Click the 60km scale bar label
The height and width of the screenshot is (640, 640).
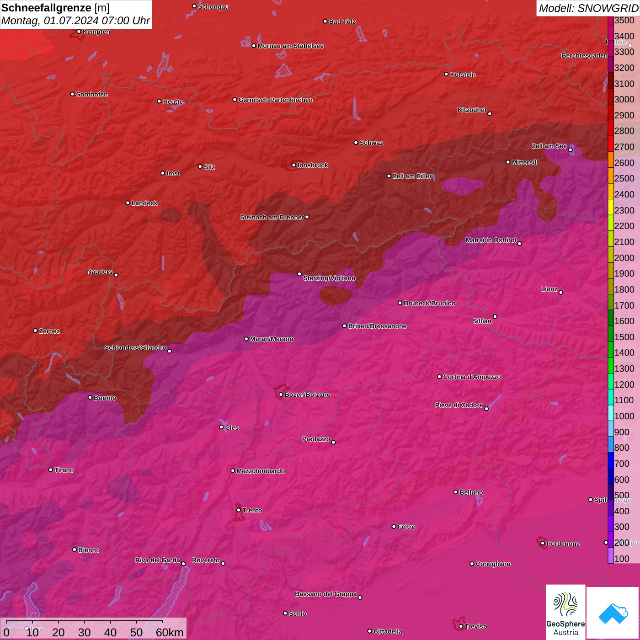pos(170,632)
